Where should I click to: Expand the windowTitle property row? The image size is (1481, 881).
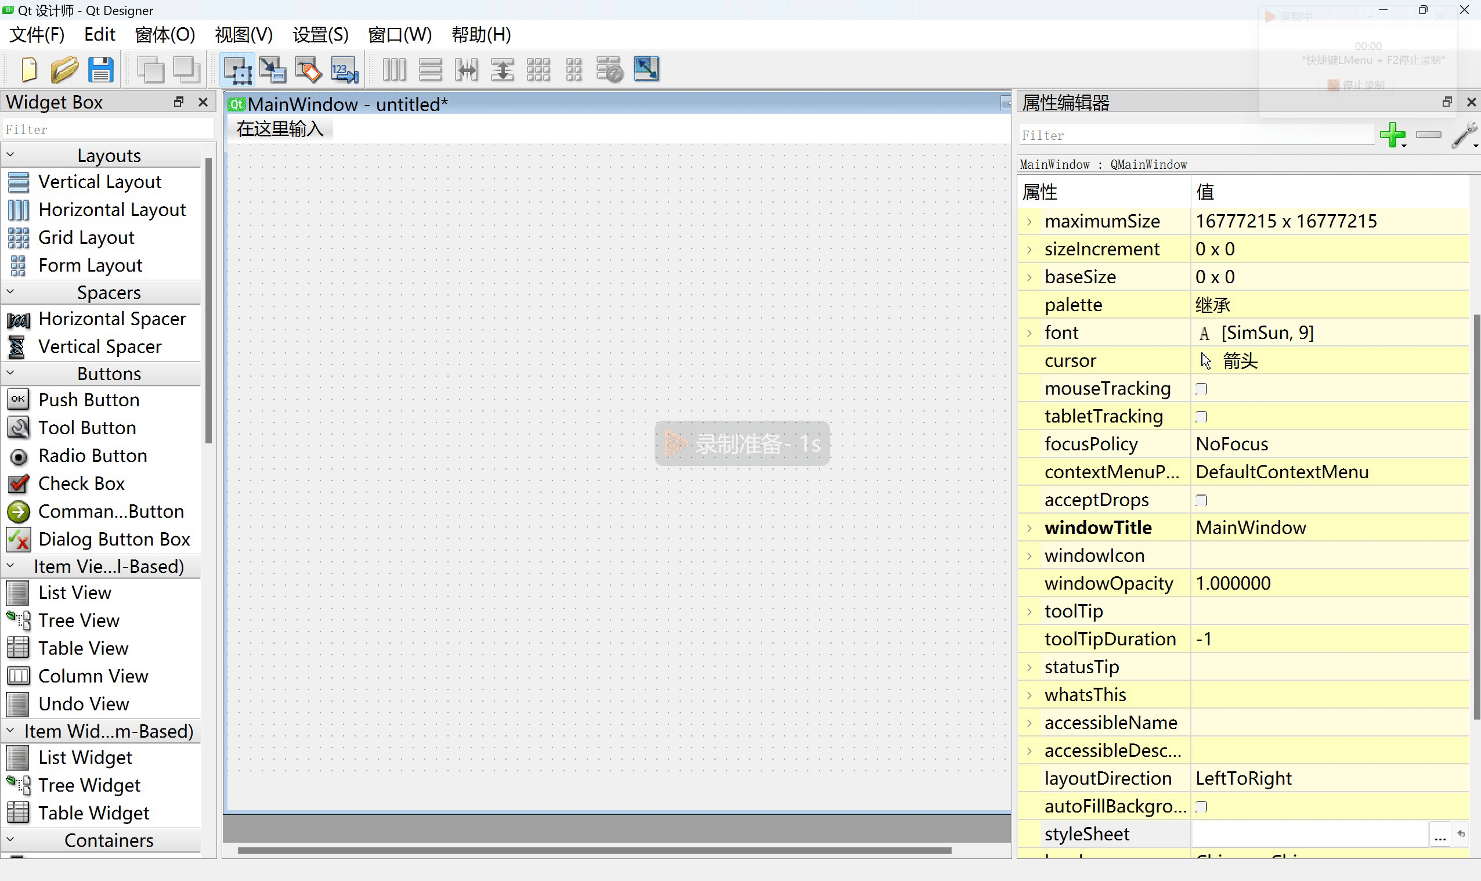[1030, 528]
